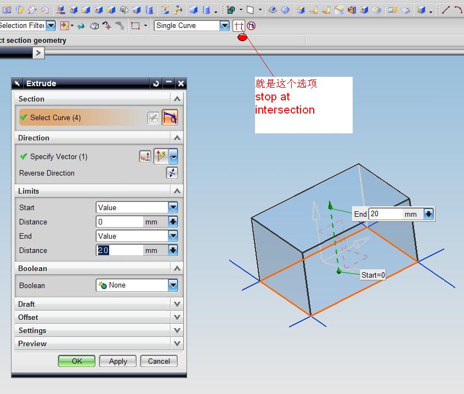This screenshot has height=394, width=464.
Task: Click the cue line expand arrow button
Action: pos(38,53)
